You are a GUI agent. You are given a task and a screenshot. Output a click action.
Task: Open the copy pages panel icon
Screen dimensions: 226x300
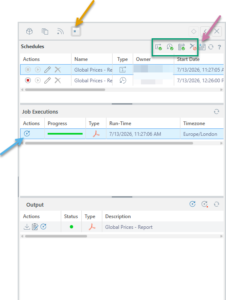45,31
